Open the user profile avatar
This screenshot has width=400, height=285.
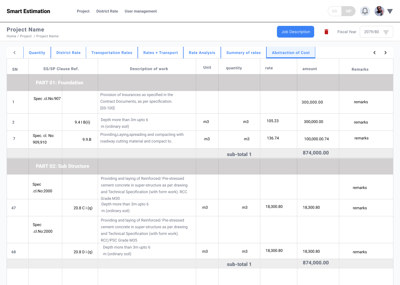[x=379, y=11]
